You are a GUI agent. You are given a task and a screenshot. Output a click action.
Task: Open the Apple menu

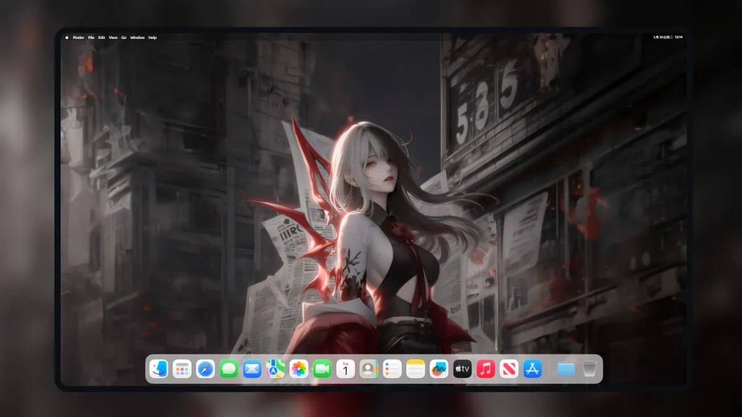pos(67,38)
